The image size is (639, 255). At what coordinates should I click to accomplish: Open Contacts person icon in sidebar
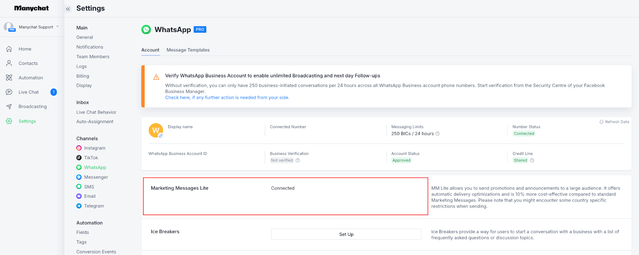tap(9, 63)
